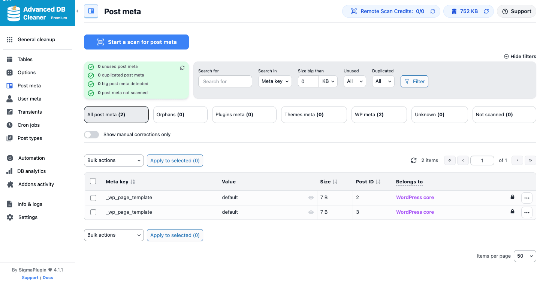Refresh the items list next to 2 items
Viewport: 549px width, 300px height.
click(x=414, y=160)
